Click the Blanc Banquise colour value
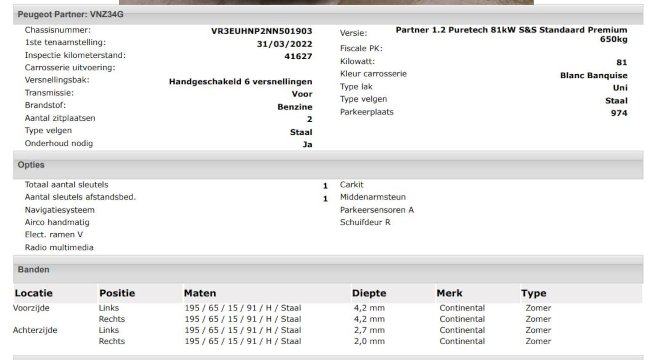Screen dimensions: 654x360 pos(594,75)
